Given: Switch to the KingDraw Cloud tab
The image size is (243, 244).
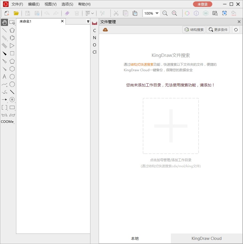Looking at the screenshot, I should pos(207,238).
